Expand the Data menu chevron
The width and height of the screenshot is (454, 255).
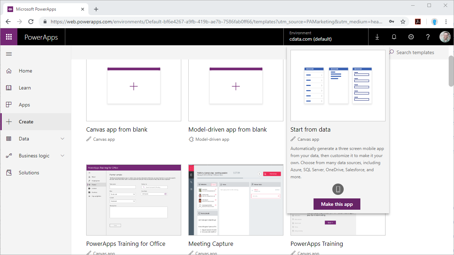[x=62, y=139]
